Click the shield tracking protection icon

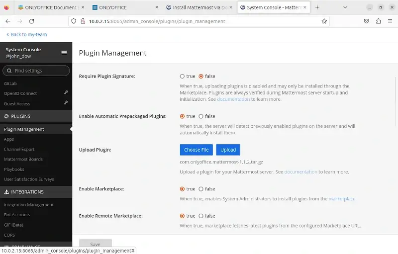(74, 21)
